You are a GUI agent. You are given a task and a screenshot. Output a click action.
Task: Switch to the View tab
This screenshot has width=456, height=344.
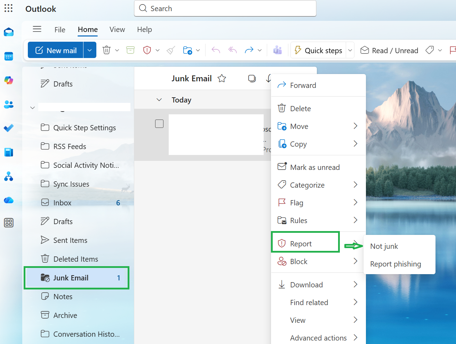[117, 30]
